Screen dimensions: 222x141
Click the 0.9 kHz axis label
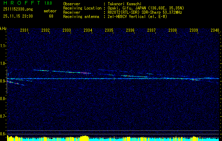click(x=3, y=81)
